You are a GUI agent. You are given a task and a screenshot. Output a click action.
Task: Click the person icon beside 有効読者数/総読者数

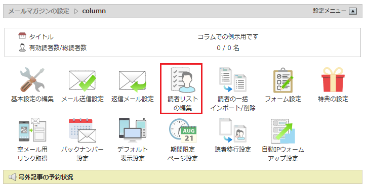tap(22, 48)
